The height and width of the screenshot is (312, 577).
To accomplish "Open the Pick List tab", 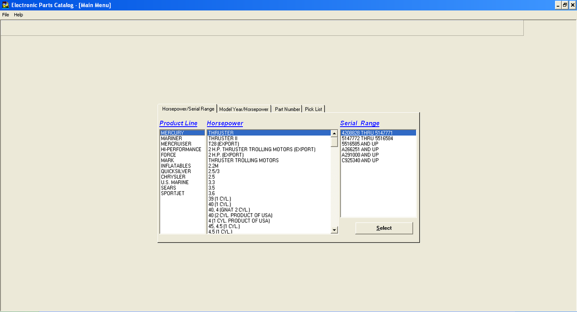I will coord(313,109).
